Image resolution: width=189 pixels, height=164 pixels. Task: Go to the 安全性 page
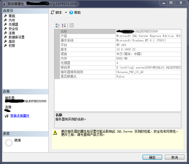(x=13, y=29)
